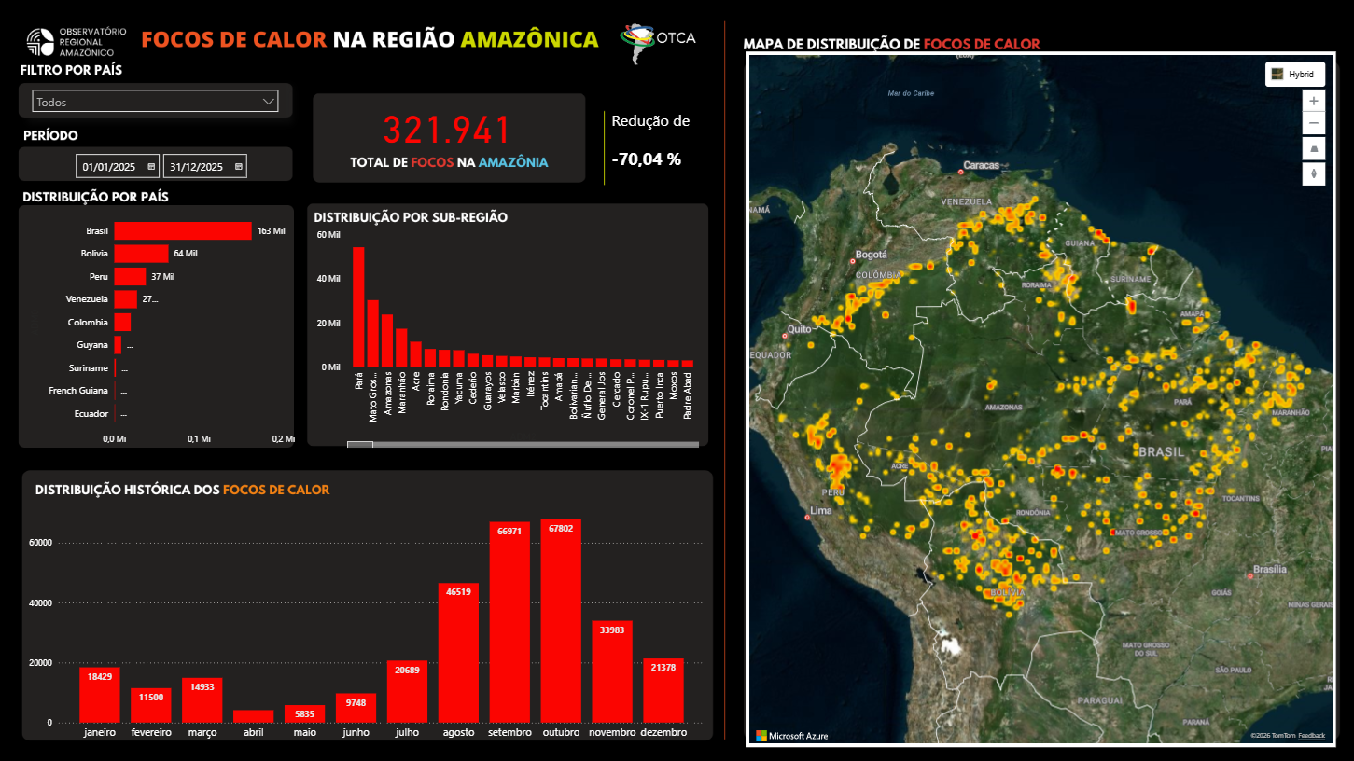This screenshot has height=761, width=1354.
Task: Open the Hybrid map style selector
Action: click(x=1294, y=75)
